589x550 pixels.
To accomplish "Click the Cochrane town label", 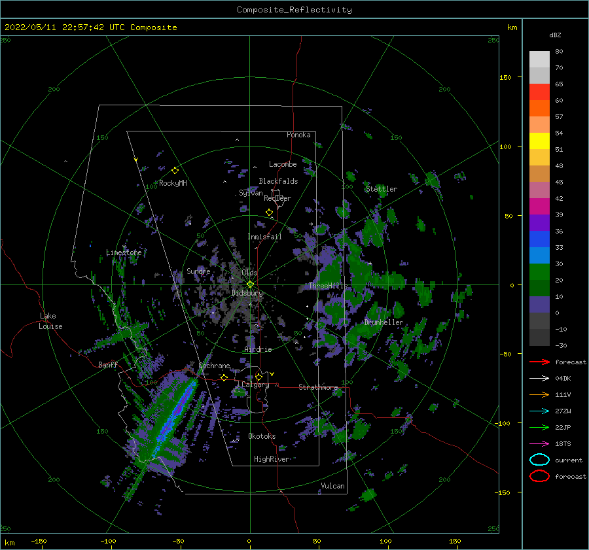I will tap(214, 366).
